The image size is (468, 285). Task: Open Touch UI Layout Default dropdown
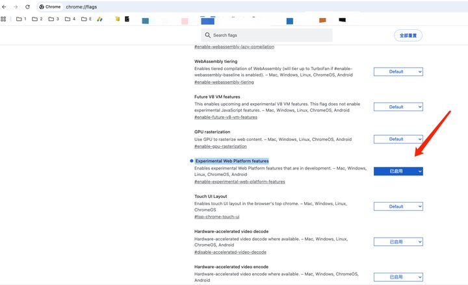[398, 206]
